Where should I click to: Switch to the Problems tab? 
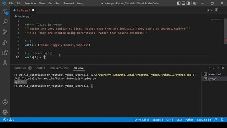point(20,68)
